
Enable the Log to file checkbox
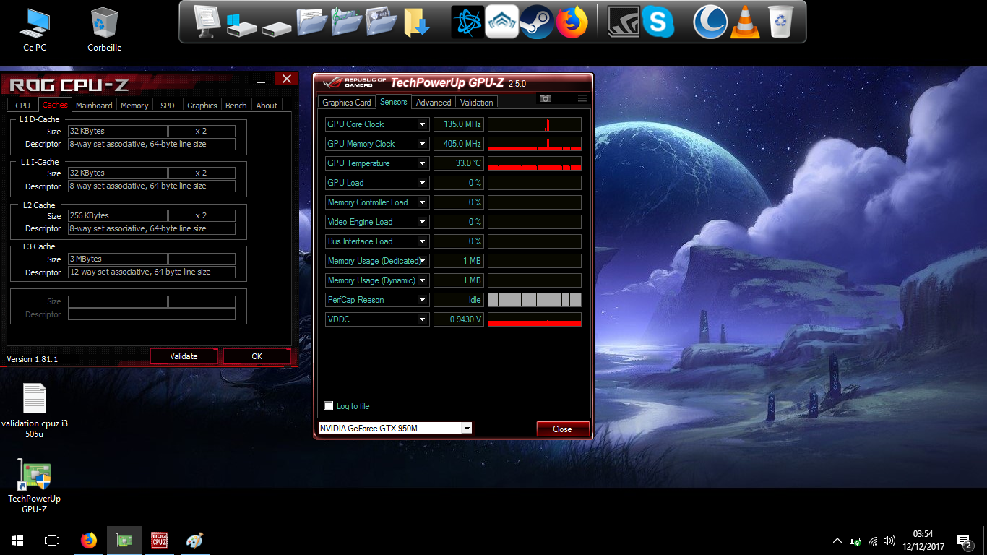tap(329, 406)
